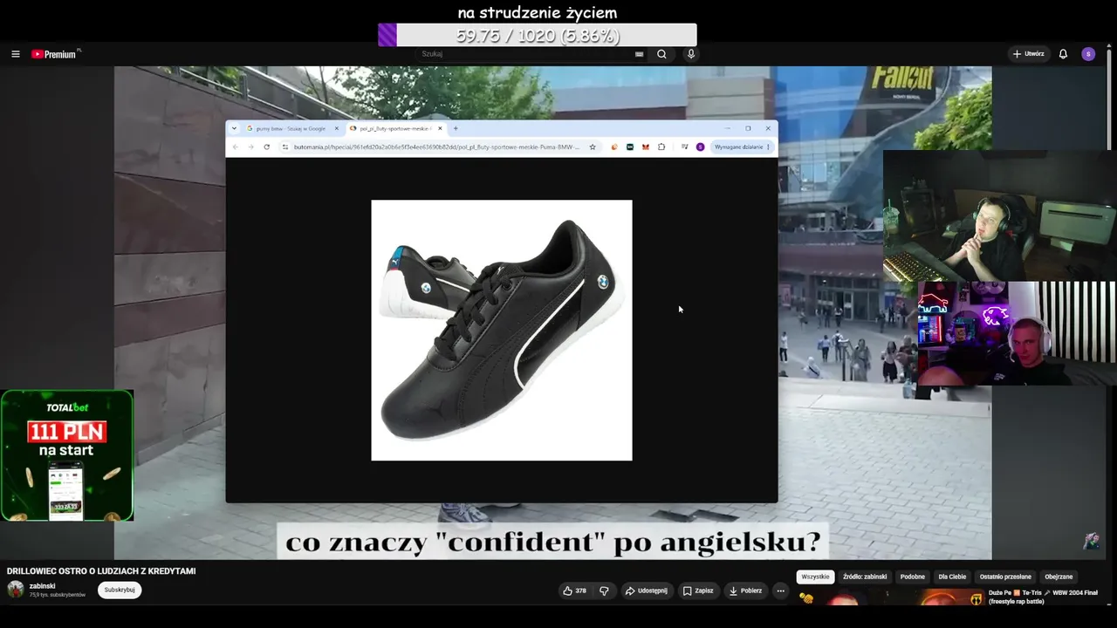Click the TOTALbet '111 PLN na start' banner
This screenshot has height=628, width=1117.
[x=67, y=455]
